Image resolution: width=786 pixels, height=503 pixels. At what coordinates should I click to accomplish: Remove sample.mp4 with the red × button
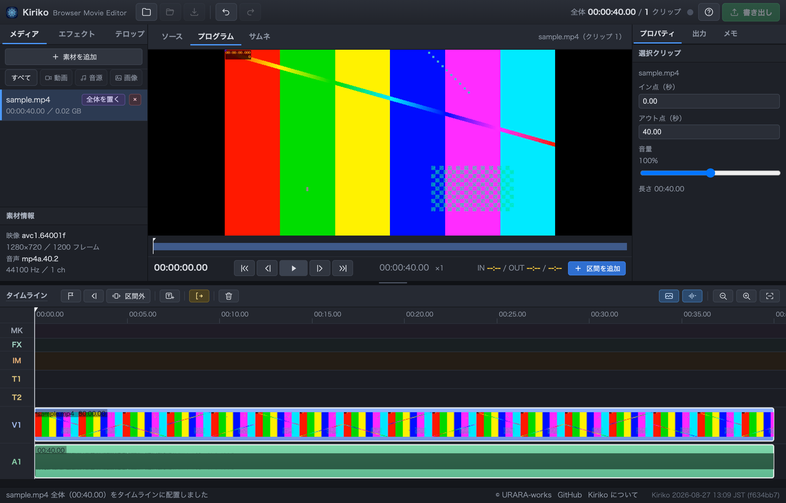135,99
